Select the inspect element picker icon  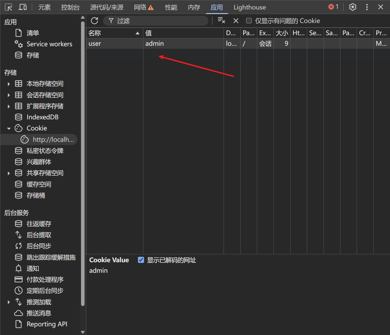click(x=8, y=7)
